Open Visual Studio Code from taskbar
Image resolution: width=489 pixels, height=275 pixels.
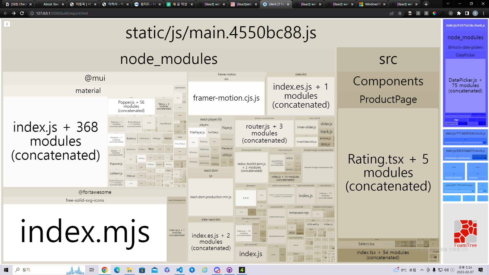(x=180, y=270)
